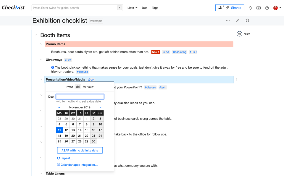This screenshot has height=176, width=284.
Task: Open the notifications bell
Action: [x=250, y=8]
